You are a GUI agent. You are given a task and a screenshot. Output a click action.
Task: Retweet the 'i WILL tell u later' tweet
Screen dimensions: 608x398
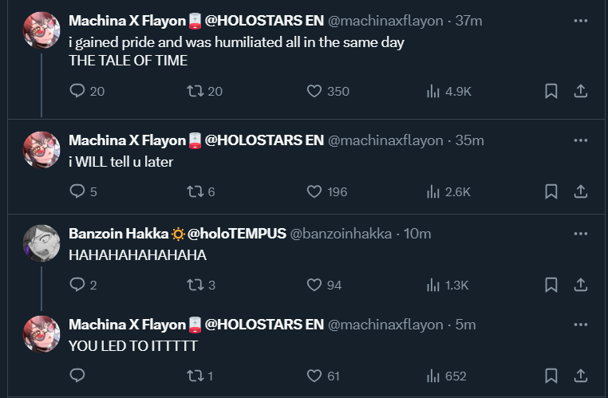tap(193, 191)
